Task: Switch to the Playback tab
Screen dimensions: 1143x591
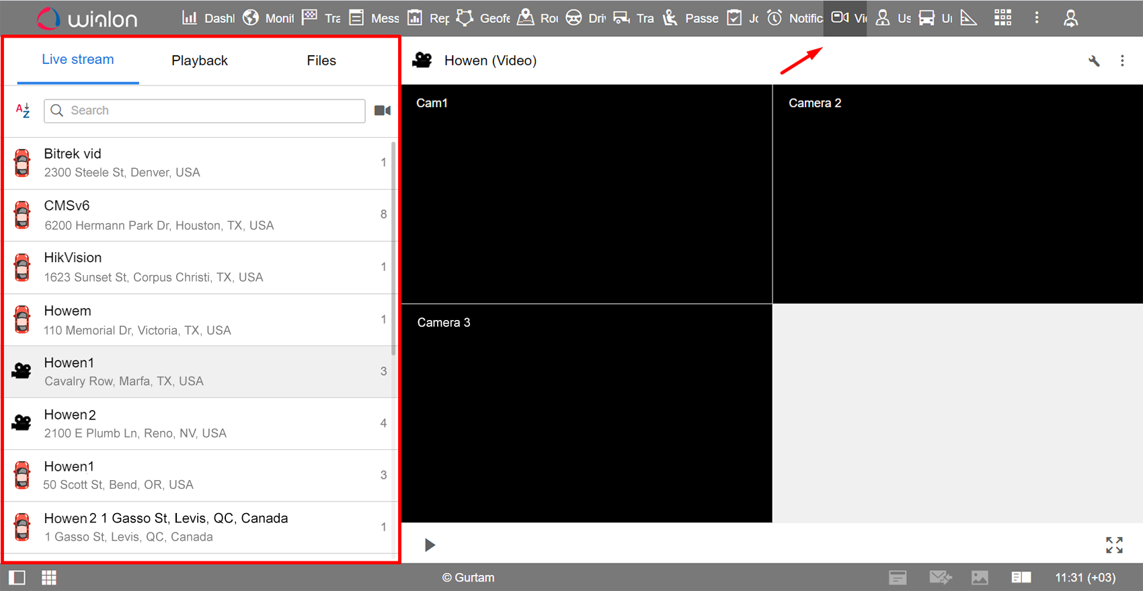Action: click(x=200, y=61)
